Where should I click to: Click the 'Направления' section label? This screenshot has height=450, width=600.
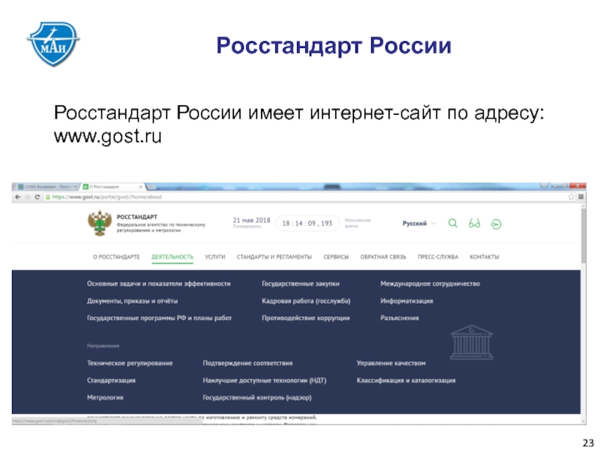click(x=103, y=346)
